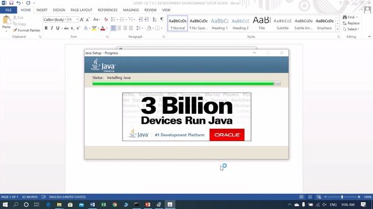This screenshot has width=373, height=209.
Task: Apply the No Spacing style
Action: coord(199,23)
